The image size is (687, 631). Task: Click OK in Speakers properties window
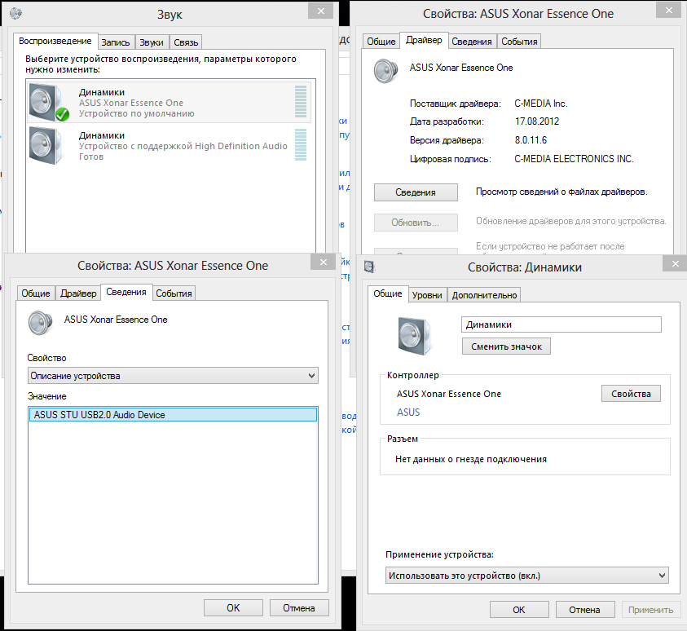pyautogui.click(x=519, y=610)
